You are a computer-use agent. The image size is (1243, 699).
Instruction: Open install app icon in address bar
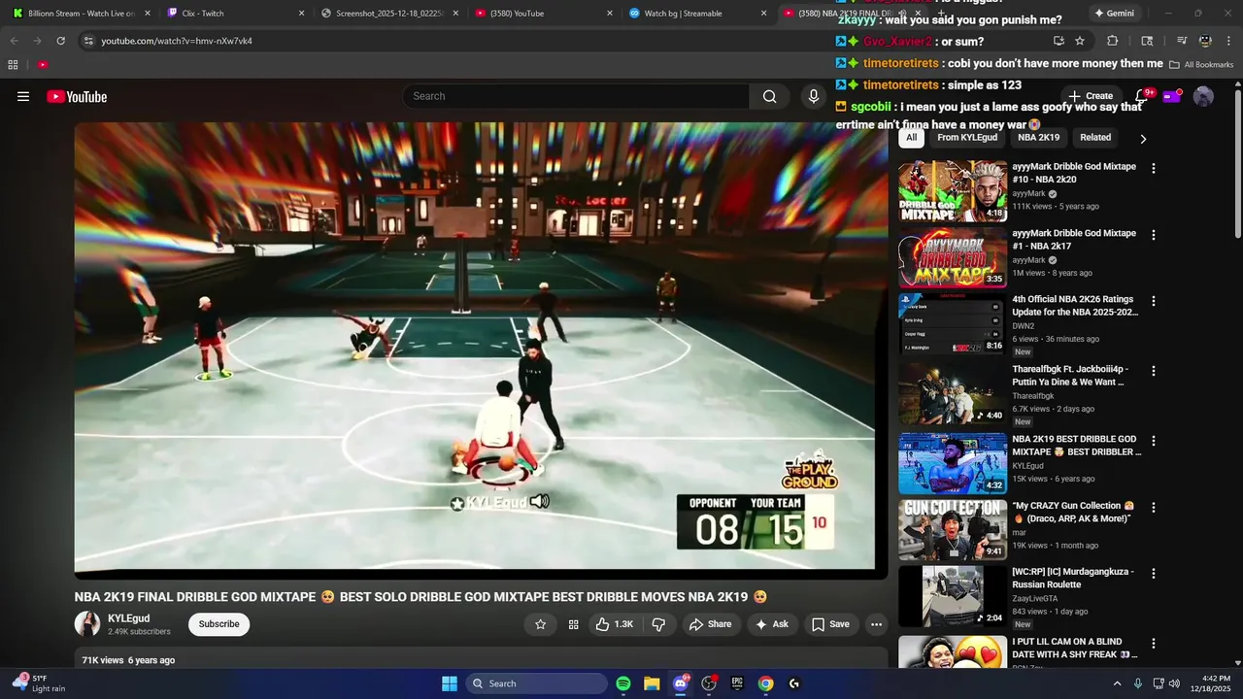[x=1058, y=41]
